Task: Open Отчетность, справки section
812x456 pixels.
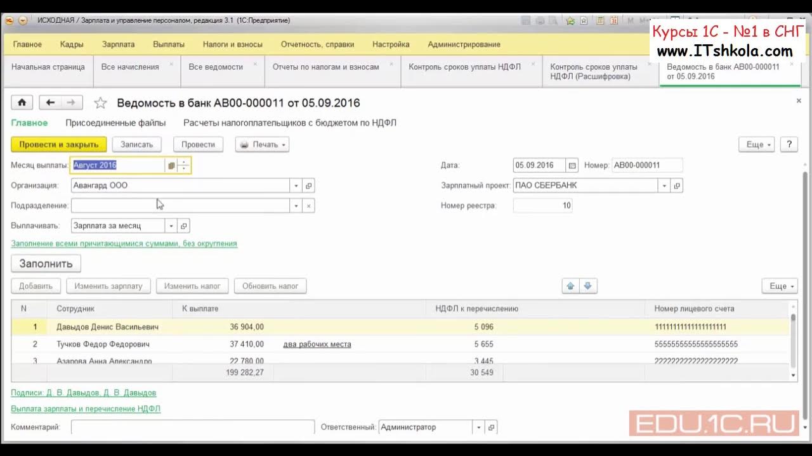Action: point(317,44)
